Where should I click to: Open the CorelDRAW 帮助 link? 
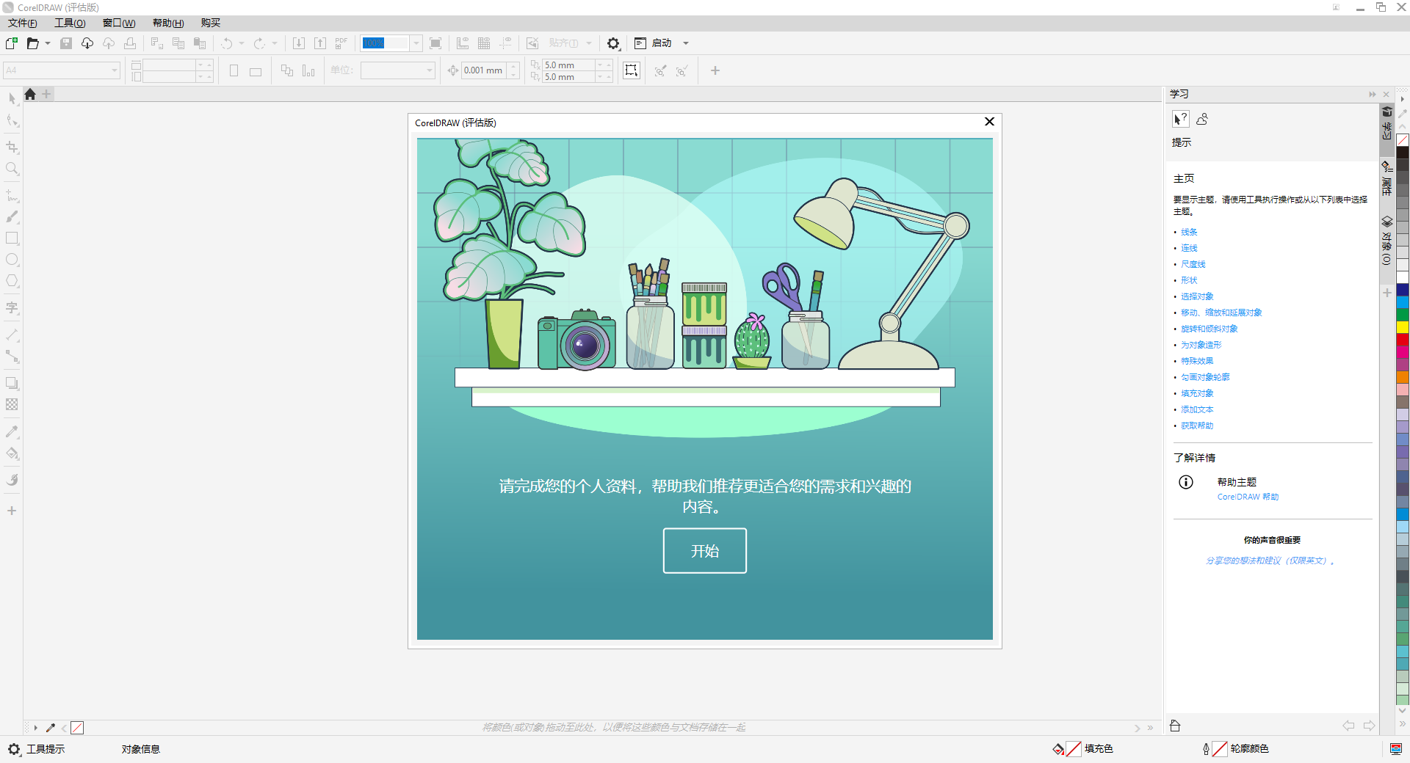pos(1247,497)
